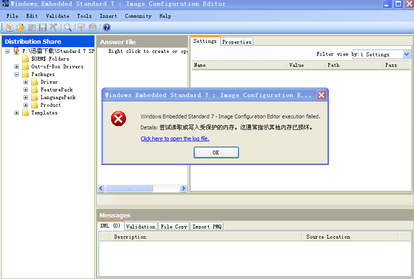The image size is (414, 279).
Task: Click the delete X toolbar icon
Action: click(53, 27)
